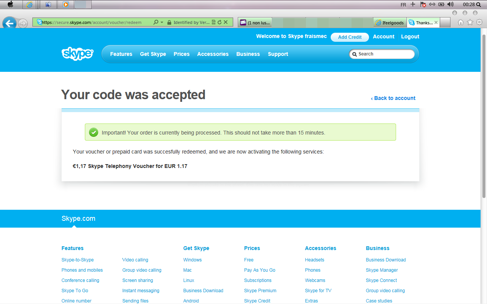Click the page vertical scrollbar
The height and width of the screenshot is (304, 487).
tap(484, 117)
